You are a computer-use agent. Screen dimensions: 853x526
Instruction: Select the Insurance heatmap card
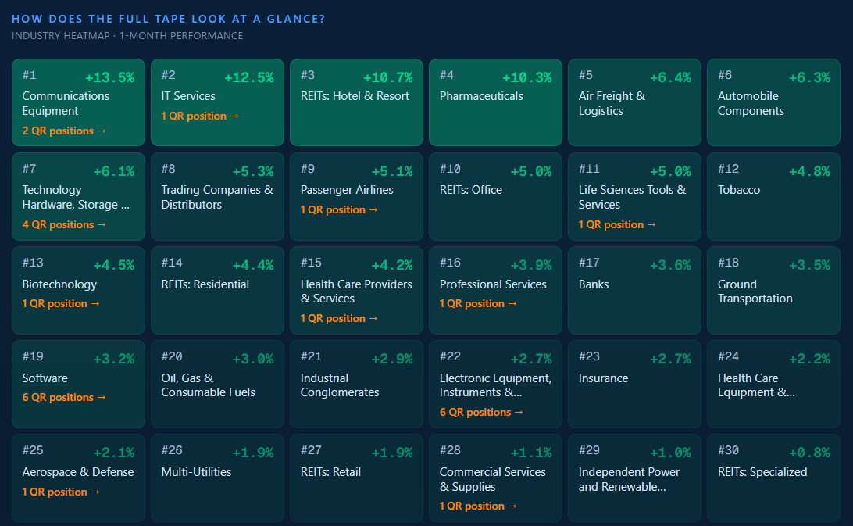click(x=634, y=384)
